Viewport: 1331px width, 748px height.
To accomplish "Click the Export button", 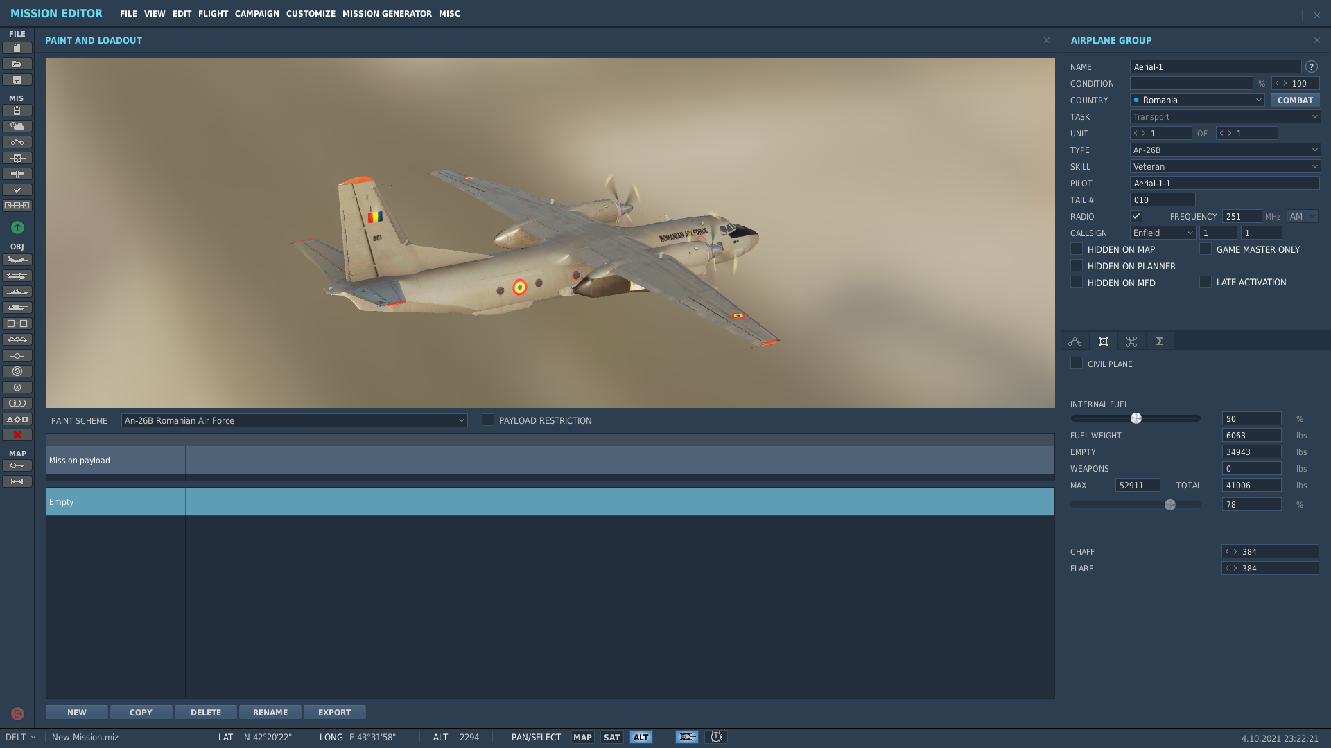I will click(x=334, y=712).
